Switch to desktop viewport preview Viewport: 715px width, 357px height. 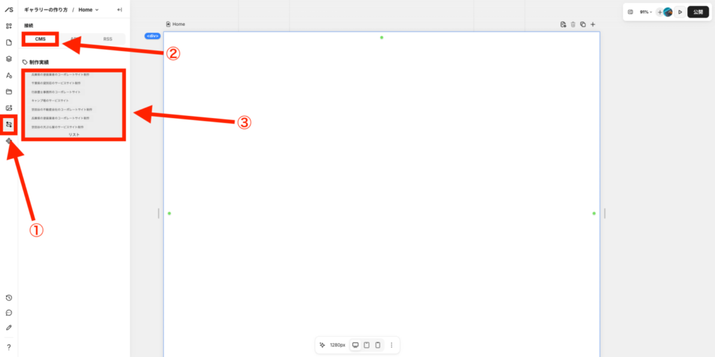(x=355, y=344)
